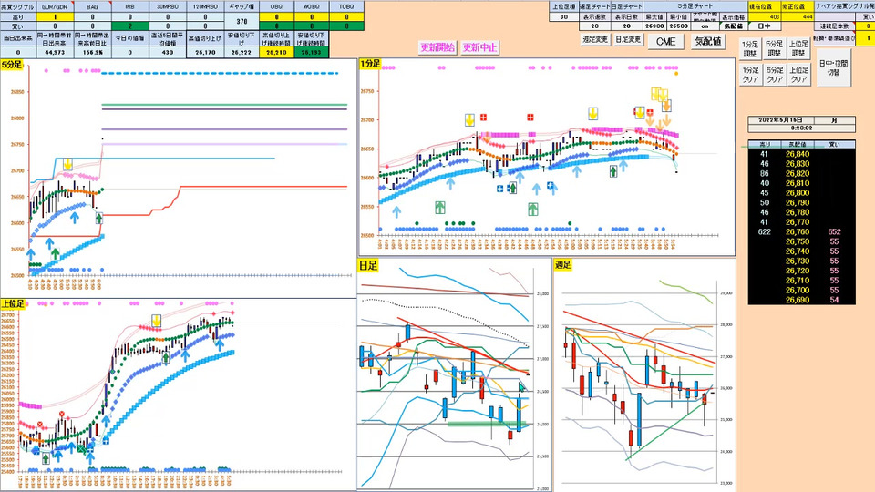Click the yellow down-arrow marker in 上位足 chart
Screen dimensions: 875x492
157,321
